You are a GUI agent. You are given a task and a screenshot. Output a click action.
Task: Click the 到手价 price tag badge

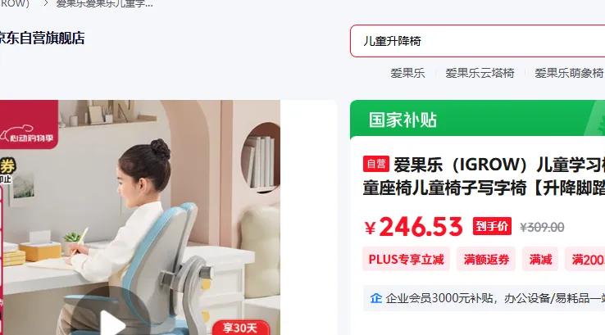pos(492,226)
